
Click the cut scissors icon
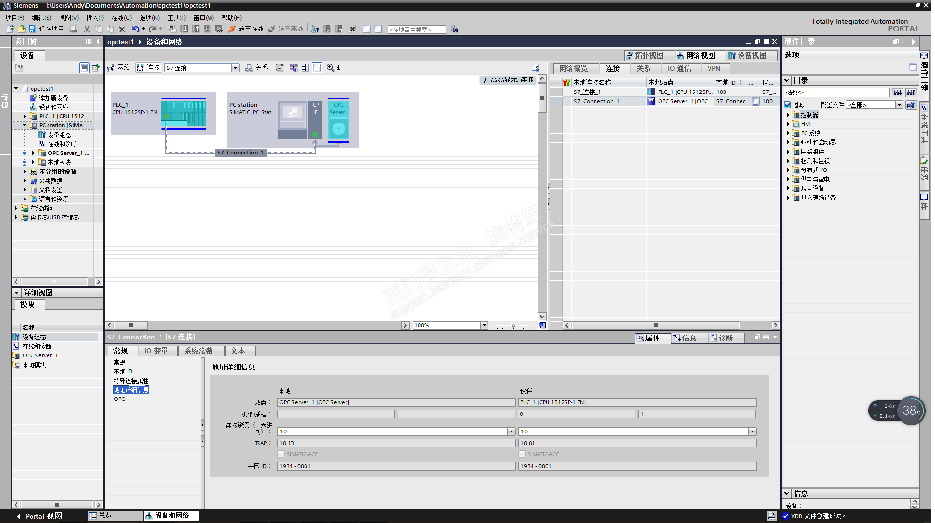(x=87, y=29)
